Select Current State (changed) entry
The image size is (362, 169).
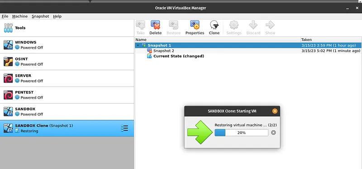point(179,56)
